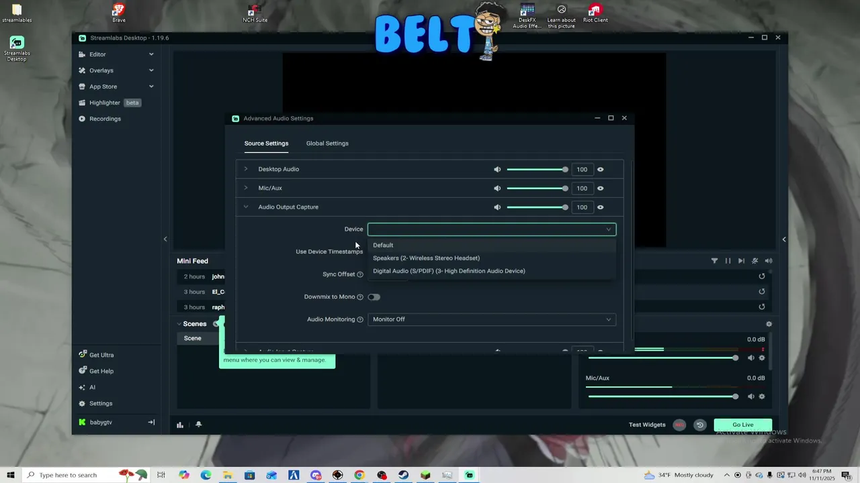Click the REC record button
860x483 pixels.
pos(680,425)
